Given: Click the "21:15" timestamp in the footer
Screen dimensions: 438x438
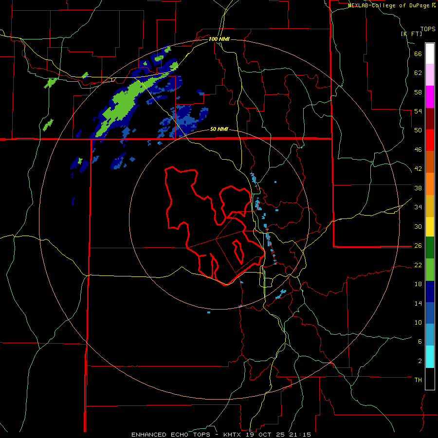Looking at the screenshot, I should [x=300, y=435].
